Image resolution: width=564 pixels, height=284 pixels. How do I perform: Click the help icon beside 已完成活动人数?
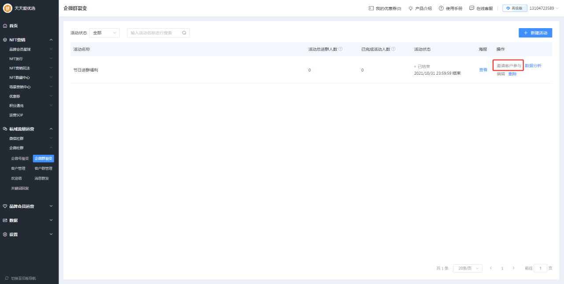tap(393, 49)
